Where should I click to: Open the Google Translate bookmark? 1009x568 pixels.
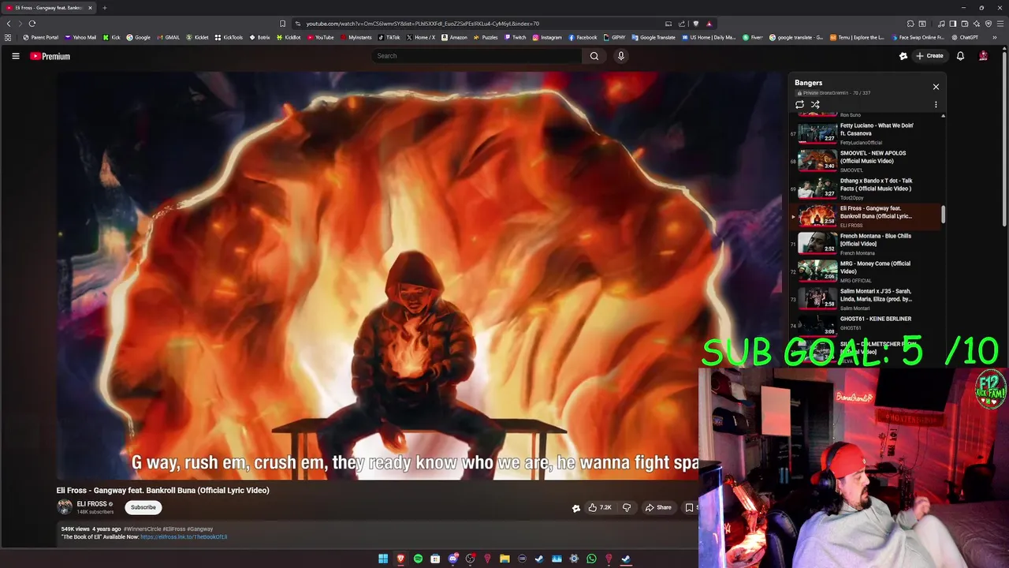pyautogui.click(x=653, y=37)
